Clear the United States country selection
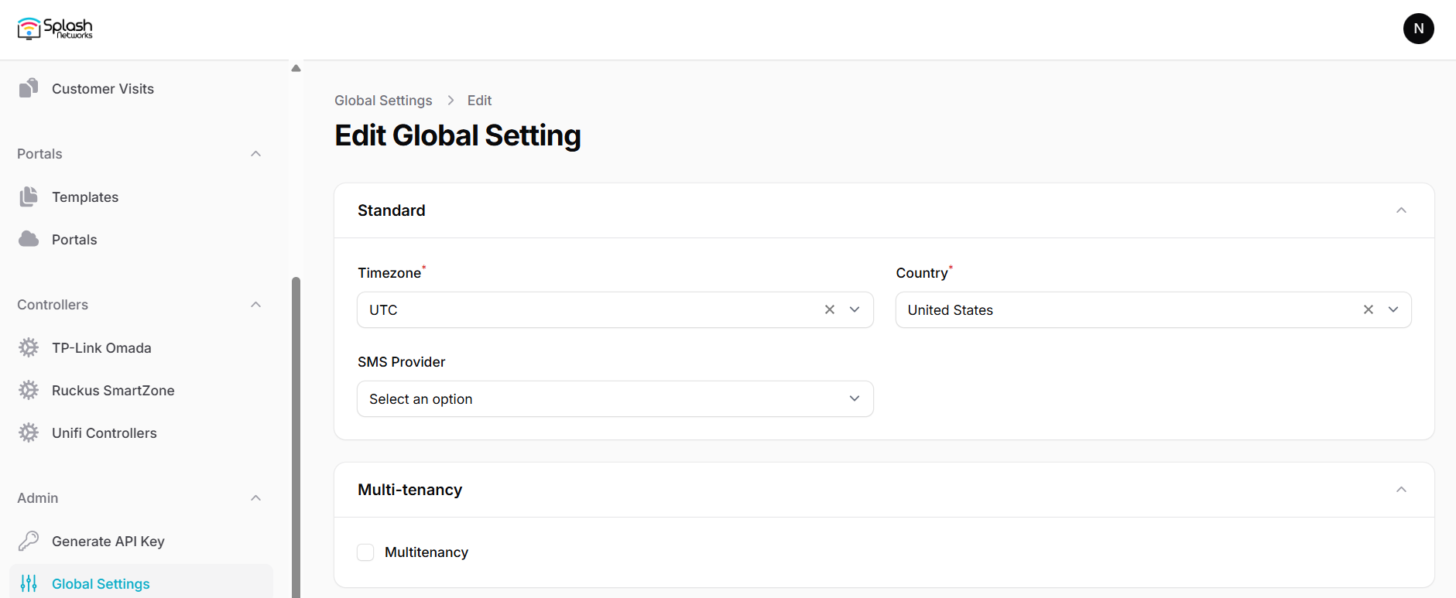This screenshot has height=598, width=1456. 1368,309
